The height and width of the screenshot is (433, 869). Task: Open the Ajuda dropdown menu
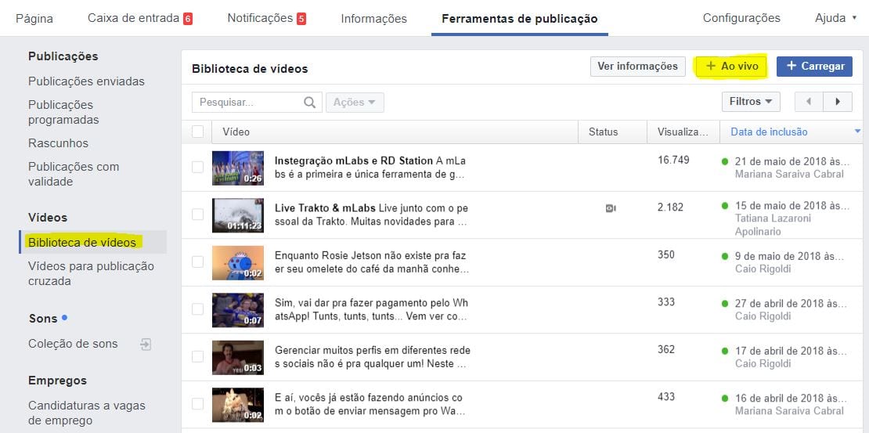[835, 18]
